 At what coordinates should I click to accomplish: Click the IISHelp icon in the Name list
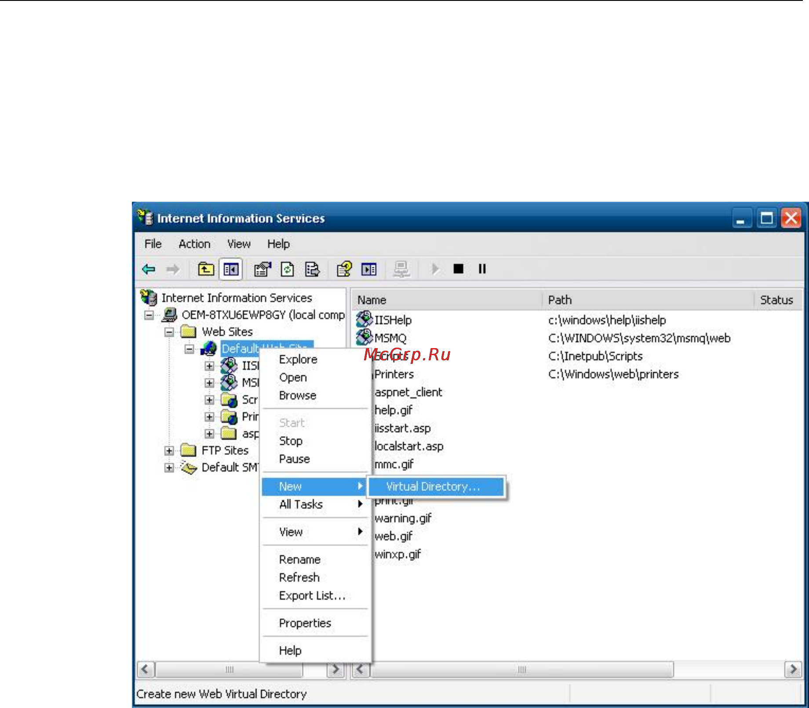click(364, 320)
